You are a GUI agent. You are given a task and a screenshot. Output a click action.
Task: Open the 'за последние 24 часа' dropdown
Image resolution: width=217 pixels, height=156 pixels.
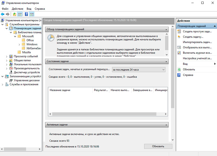coord(138,70)
